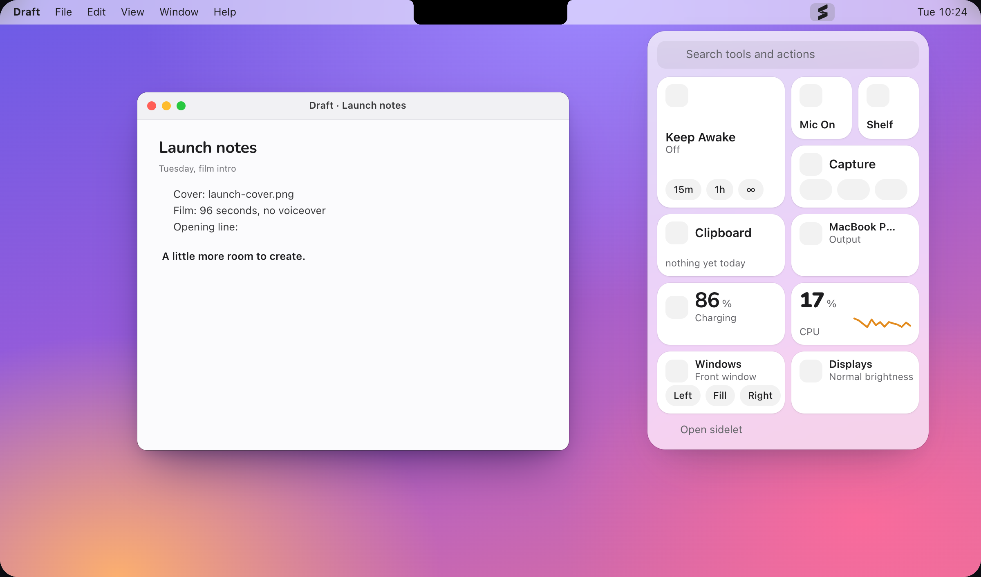Viewport: 981px width, 577px height.
Task: Click the Open sidelet link
Action: 711,429
